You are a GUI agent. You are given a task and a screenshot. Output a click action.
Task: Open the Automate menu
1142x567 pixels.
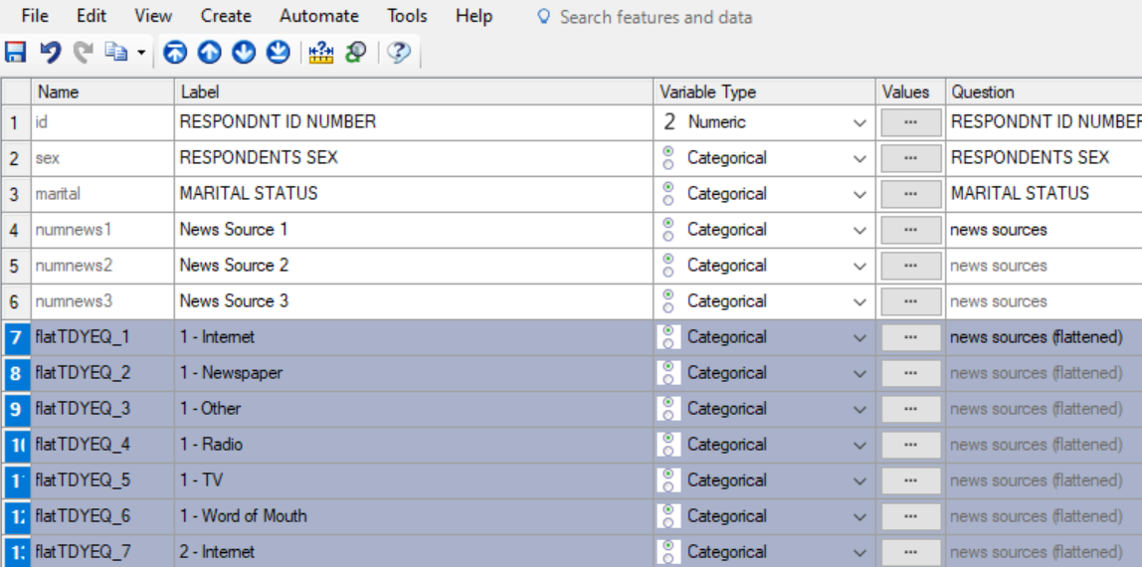click(x=318, y=16)
